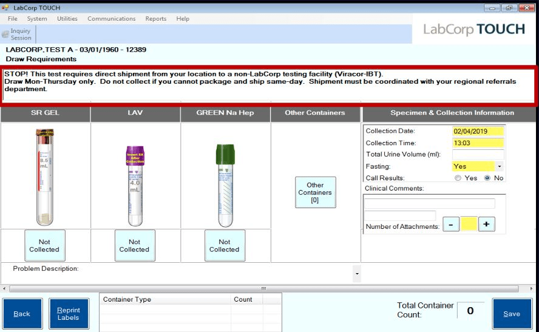The width and height of the screenshot is (539, 332).
Task: Click the first Clinical Comments line
Action: click(x=429, y=203)
